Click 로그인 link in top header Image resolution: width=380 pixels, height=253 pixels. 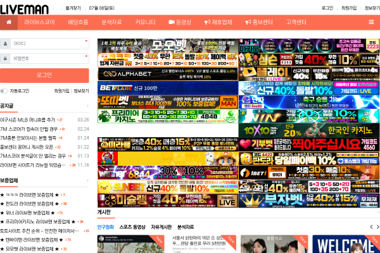[327, 8]
